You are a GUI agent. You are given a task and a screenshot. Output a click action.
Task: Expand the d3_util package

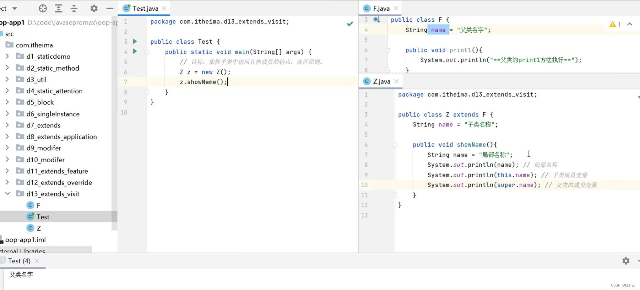pos(7,79)
